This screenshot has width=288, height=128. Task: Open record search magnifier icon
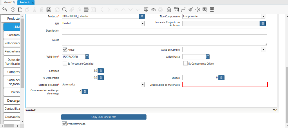(x=64, y=9)
